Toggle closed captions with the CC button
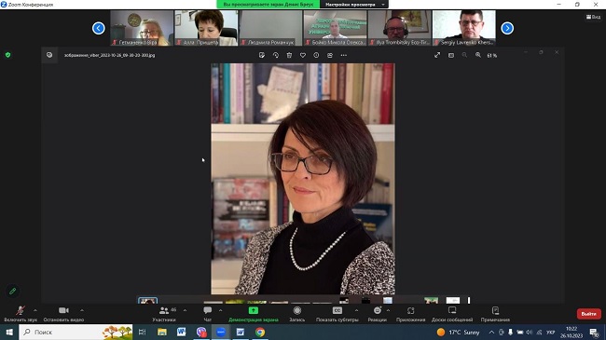The width and height of the screenshot is (606, 340). pyautogui.click(x=337, y=310)
